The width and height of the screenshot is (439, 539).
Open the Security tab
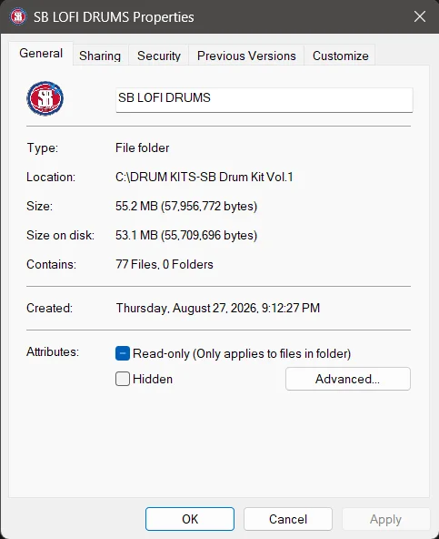click(x=159, y=56)
